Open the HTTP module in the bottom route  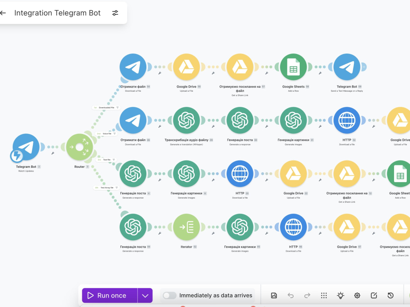294,227
